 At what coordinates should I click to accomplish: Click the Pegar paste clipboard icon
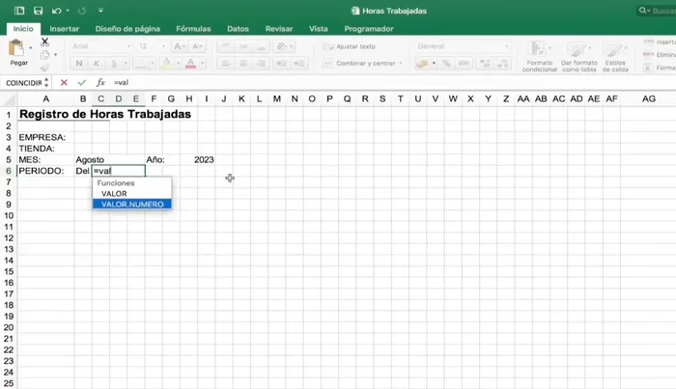click(x=18, y=49)
